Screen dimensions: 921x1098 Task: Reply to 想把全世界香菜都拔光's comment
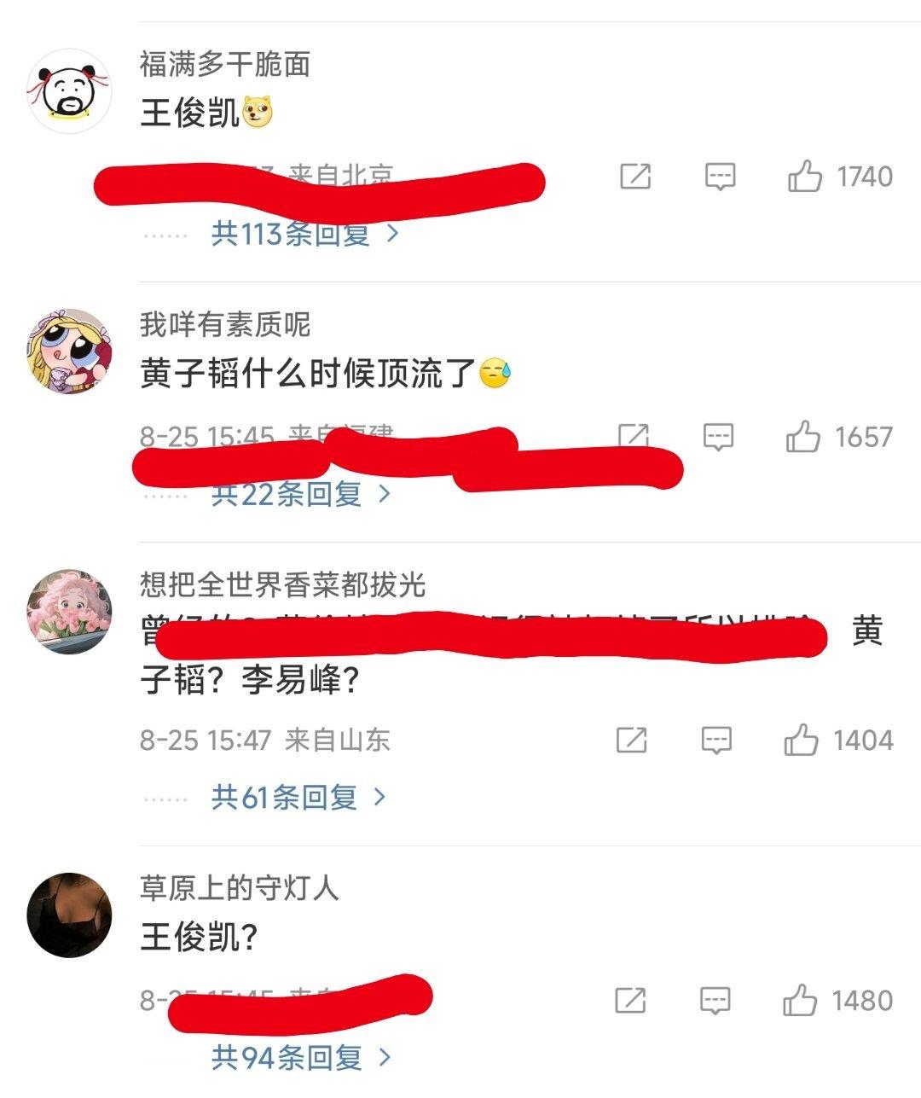click(716, 740)
